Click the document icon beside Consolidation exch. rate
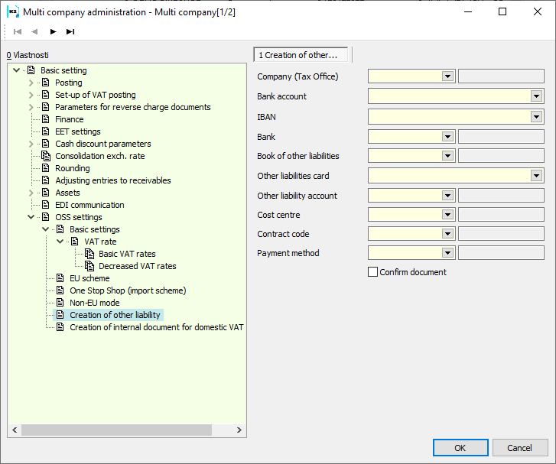The width and height of the screenshot is (556, 464). click(x=46, y=156)
